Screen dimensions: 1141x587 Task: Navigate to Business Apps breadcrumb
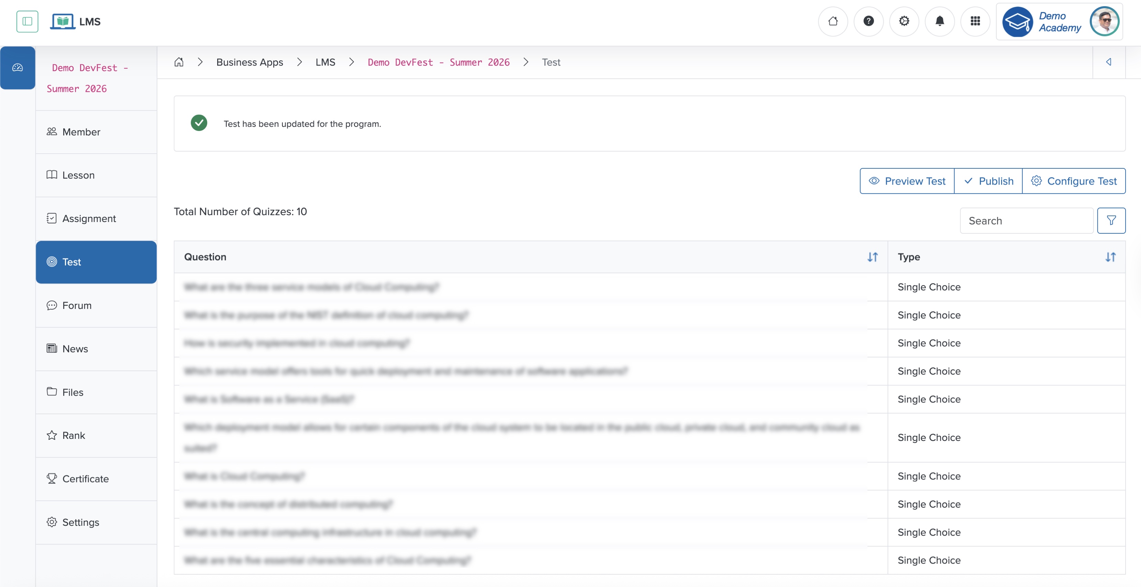click(x=250, y=62)
